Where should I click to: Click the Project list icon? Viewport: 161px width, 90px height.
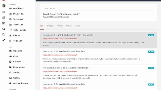[x=10, y=14]
